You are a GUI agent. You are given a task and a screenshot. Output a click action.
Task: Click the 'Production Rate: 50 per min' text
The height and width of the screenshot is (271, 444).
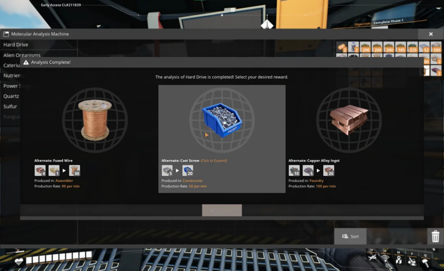pyautogui.click(x=184, y=186)
